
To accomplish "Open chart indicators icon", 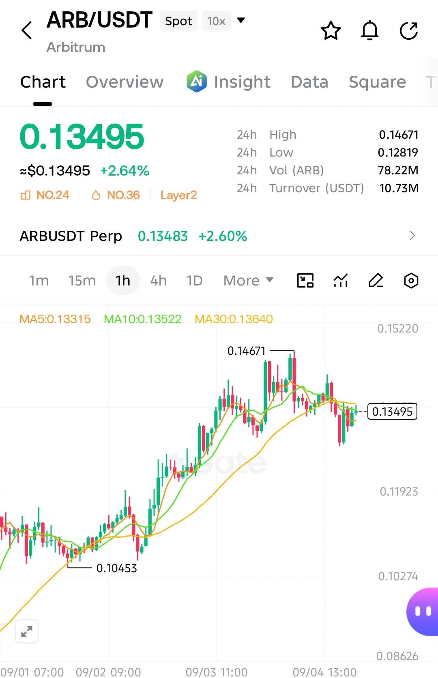I will coord(341,281).
